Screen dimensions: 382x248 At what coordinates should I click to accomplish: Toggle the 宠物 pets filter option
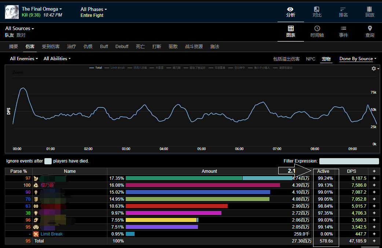[x=326, y=59]
